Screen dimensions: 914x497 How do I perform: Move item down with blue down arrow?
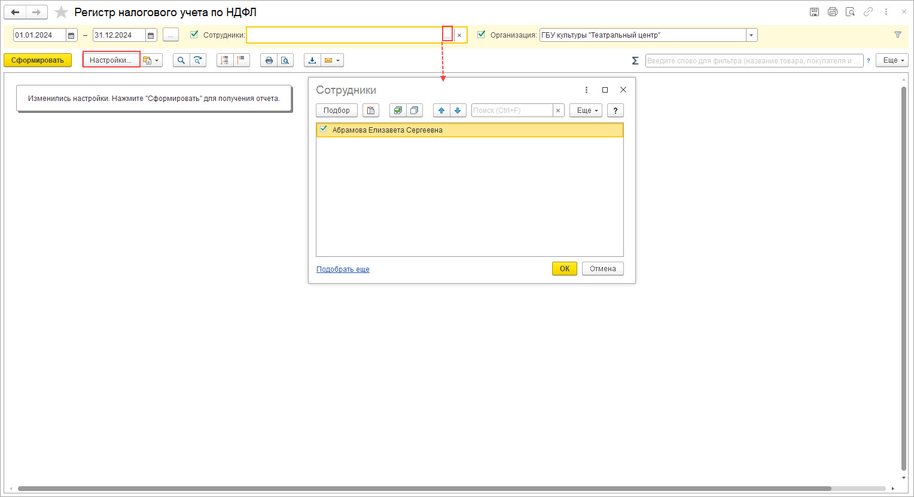point(458,111)
